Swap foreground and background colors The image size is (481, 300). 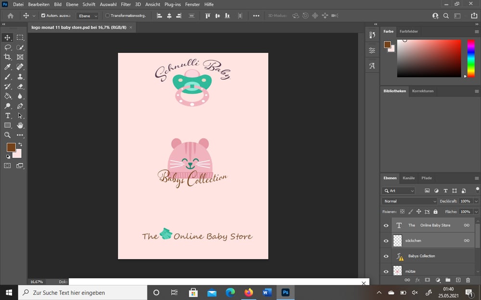20,144
